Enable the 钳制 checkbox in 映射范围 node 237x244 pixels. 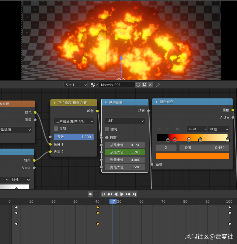pos(107,129)
